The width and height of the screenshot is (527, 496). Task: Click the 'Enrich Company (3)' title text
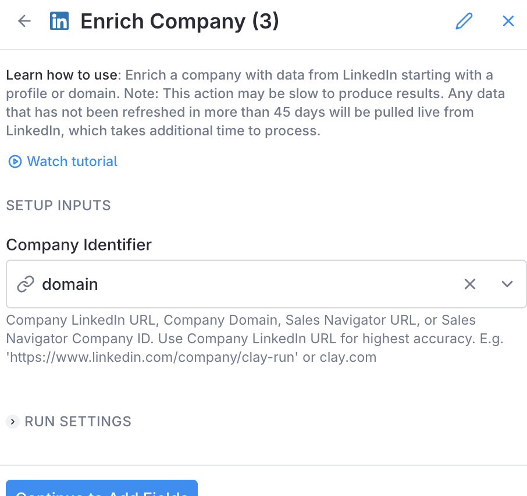tap(180, 21)
